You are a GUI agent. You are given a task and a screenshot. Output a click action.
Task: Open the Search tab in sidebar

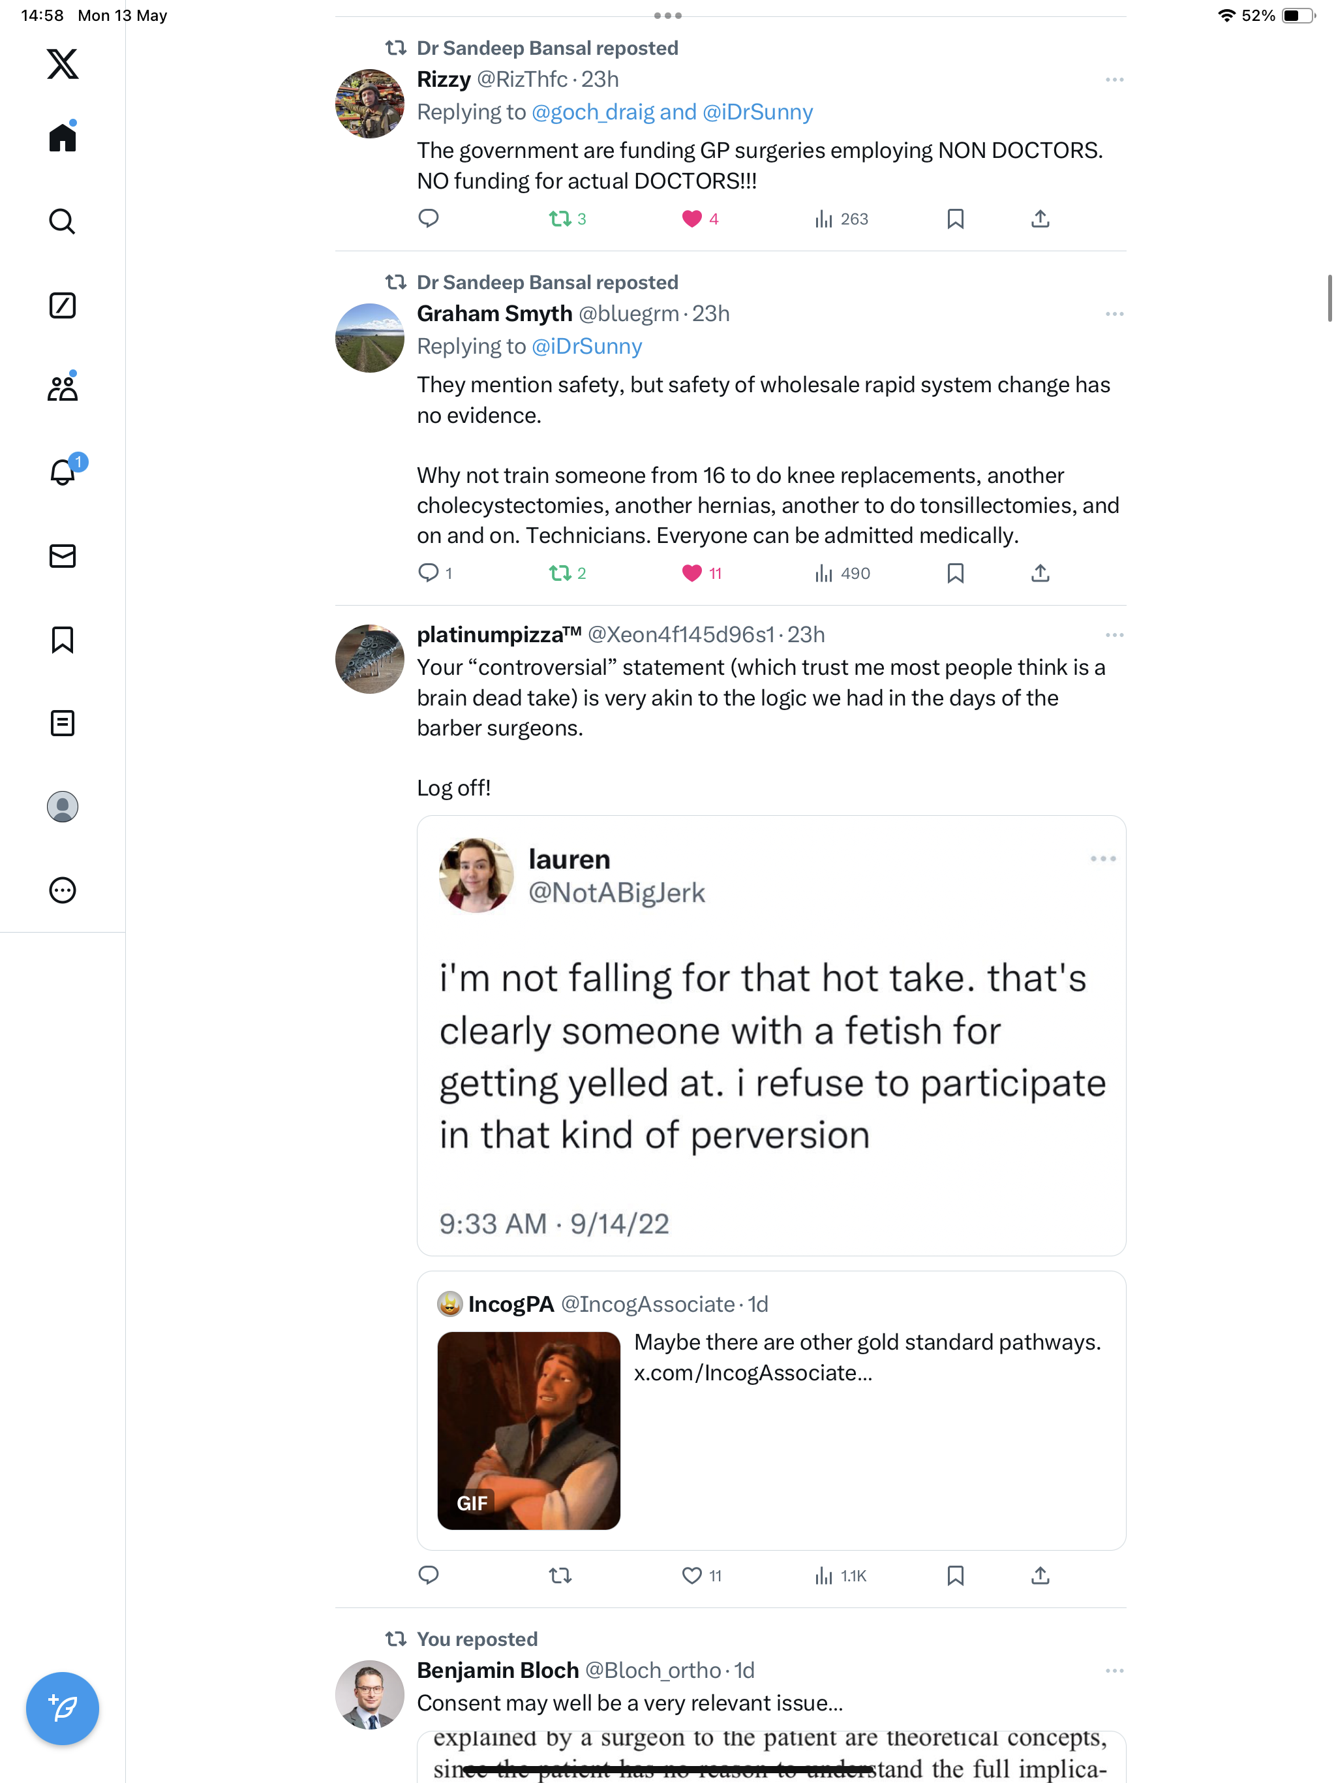(62, 221)
